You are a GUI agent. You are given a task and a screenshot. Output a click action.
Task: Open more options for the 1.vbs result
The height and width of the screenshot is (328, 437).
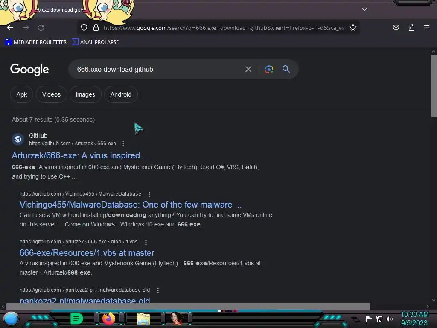146,242
